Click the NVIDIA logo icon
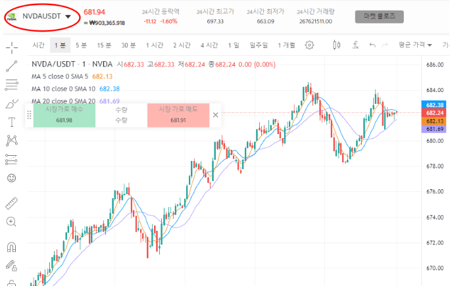The width and height of the screenshot is (452, 286). click(12, 16)
